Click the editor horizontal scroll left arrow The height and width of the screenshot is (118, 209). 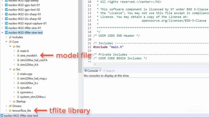(x=95, y=64)
